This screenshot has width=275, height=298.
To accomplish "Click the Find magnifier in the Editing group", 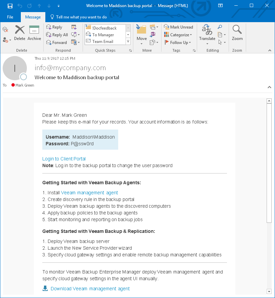I will pyautogui.click(x=220, y=27).
